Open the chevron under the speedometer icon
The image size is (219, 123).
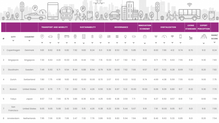[164, 43]
